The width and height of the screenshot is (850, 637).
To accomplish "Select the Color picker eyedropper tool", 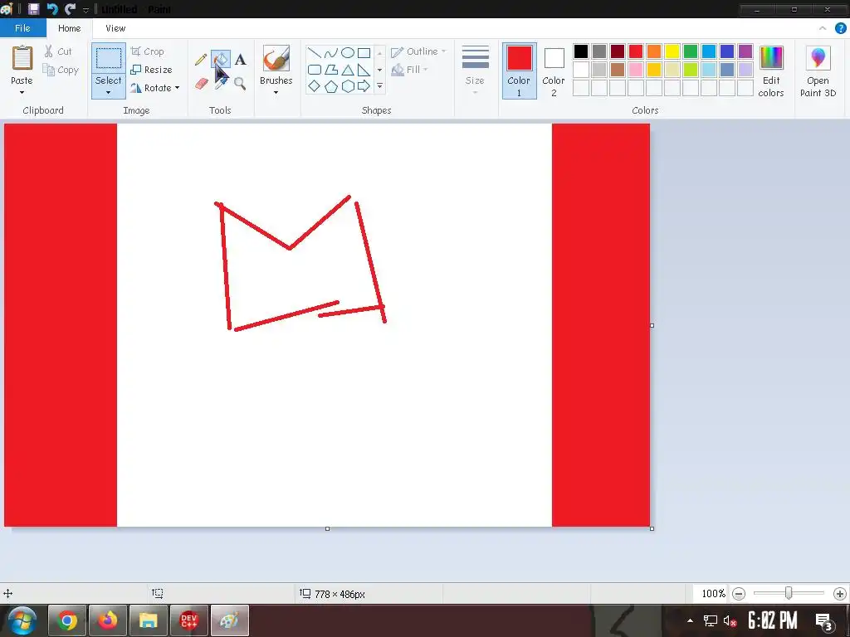I will click(x=221, y=84).
